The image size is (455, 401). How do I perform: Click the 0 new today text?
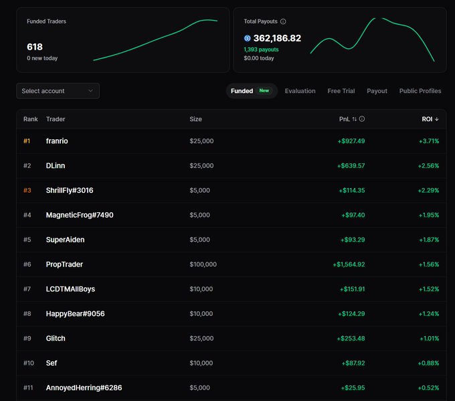point(42,58)
